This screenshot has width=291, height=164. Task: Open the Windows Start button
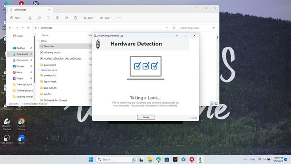(x=91, y=159)
